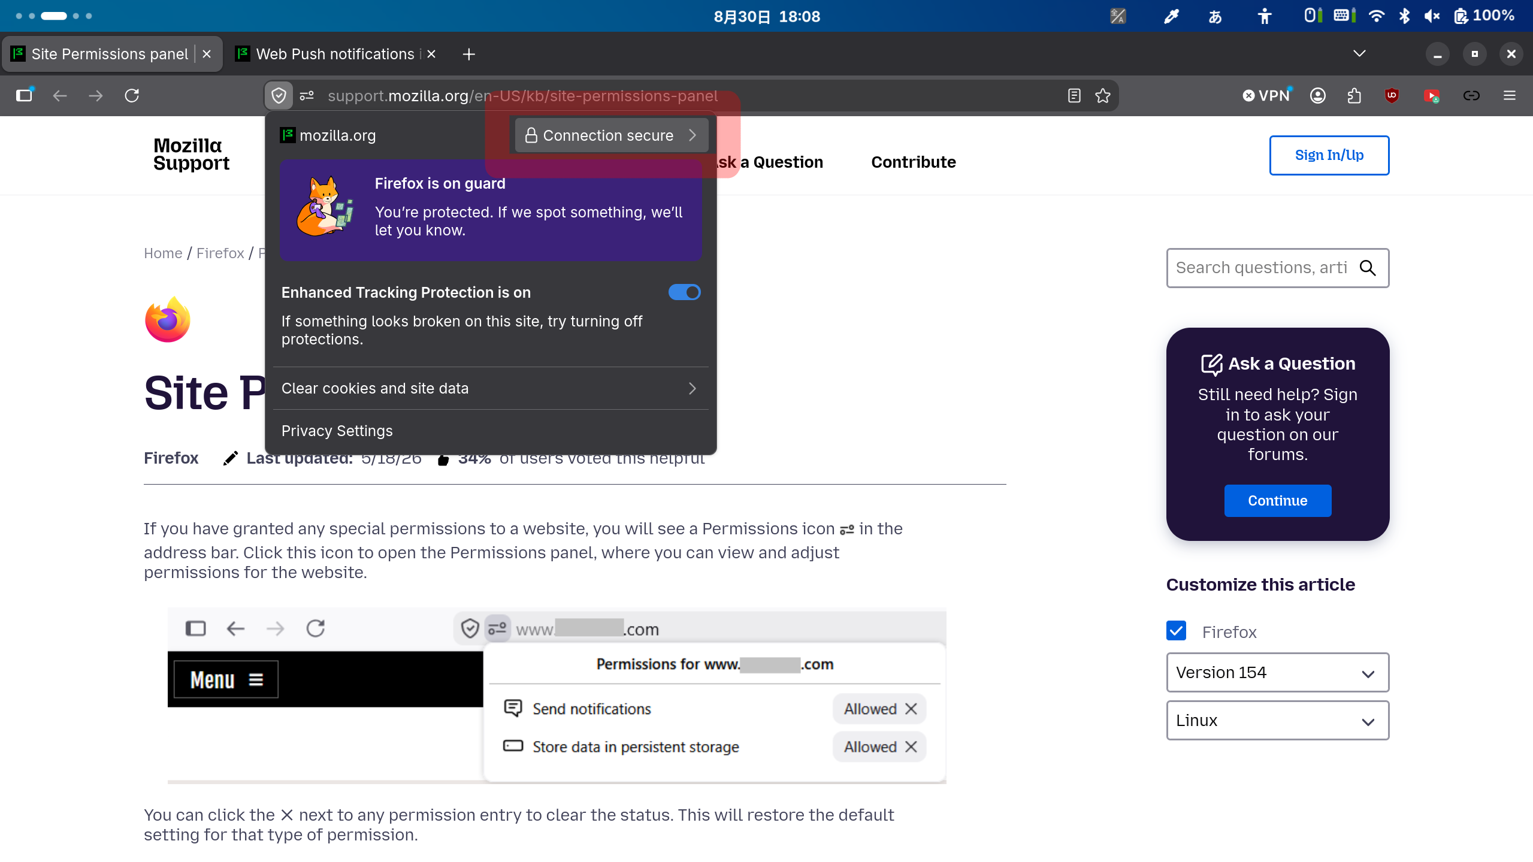Screen dimensions: 1533x862
Task: Follow the Firefox breadcrumb link
Action: [220, 253]
